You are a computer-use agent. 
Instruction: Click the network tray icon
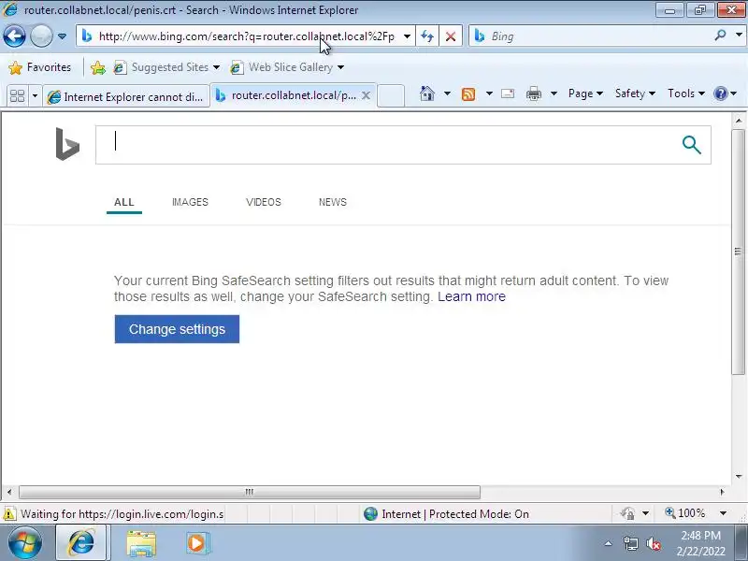[631, 543]
